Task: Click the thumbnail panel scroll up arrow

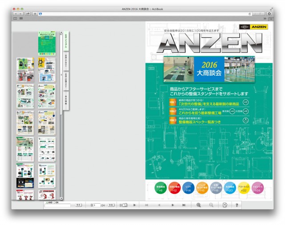Action: coord(61,32)
